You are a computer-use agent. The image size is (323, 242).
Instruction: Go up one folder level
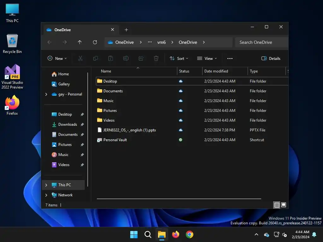80,42
